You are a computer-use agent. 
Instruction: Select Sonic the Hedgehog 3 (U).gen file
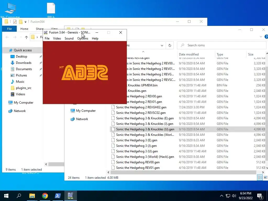[137, 151]
